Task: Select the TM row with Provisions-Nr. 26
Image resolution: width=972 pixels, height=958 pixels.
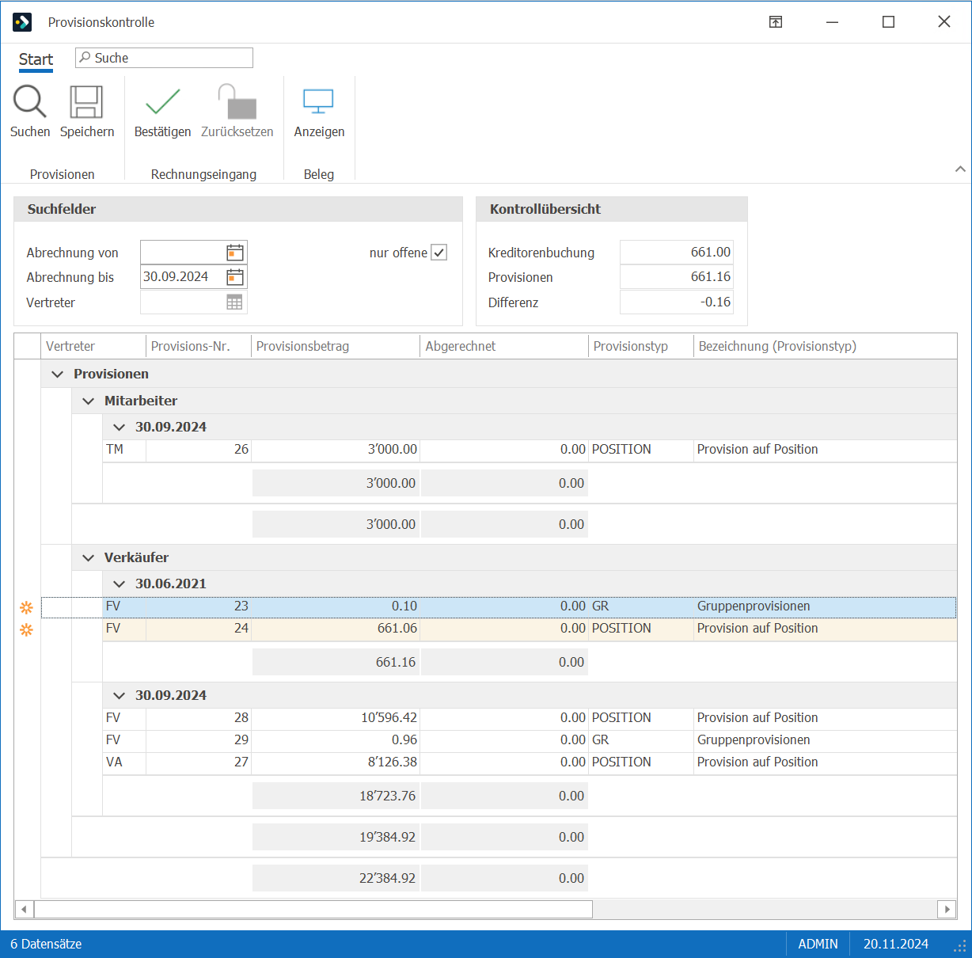Action: [530, 450]
